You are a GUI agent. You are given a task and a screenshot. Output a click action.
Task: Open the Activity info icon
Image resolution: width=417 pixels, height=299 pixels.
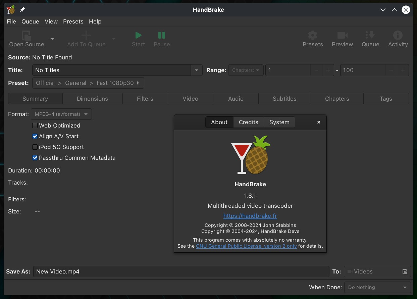[x=398, y=35]
